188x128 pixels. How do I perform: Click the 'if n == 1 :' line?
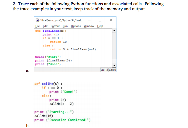coord(53,38)
